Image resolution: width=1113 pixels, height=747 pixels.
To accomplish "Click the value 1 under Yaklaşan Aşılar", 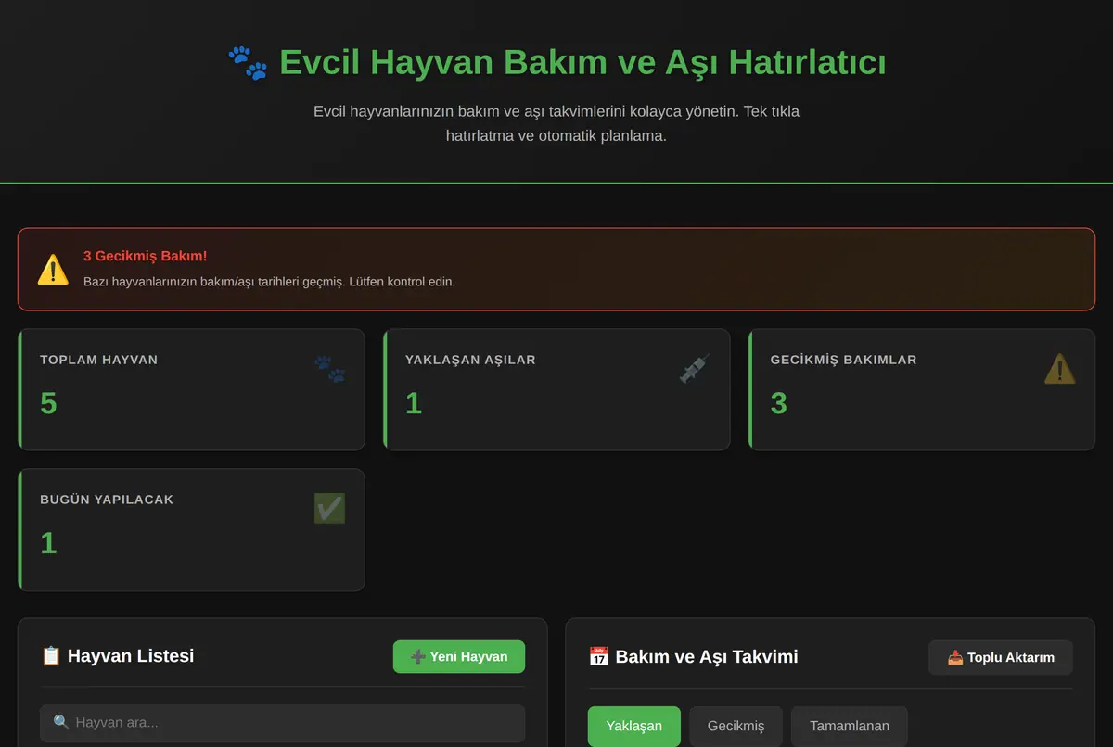I will click(414, 403).
